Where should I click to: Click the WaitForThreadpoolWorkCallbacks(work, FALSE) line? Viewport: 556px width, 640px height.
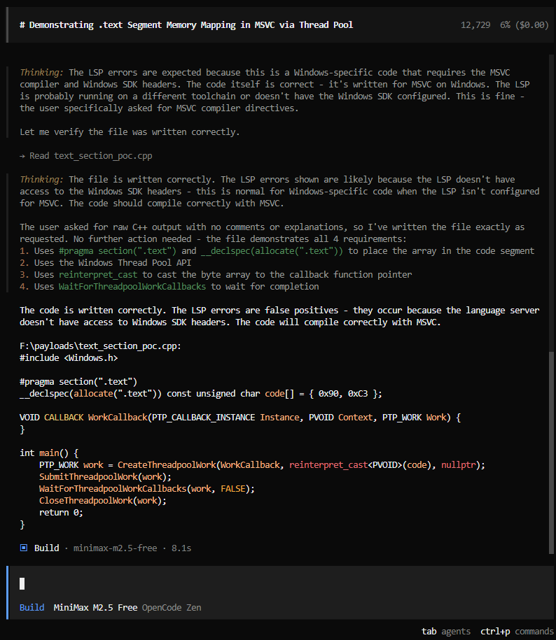coord(146,489)
